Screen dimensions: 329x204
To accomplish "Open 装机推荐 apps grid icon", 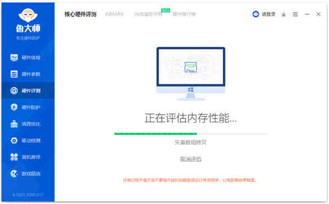I will (x=14, y=157).
